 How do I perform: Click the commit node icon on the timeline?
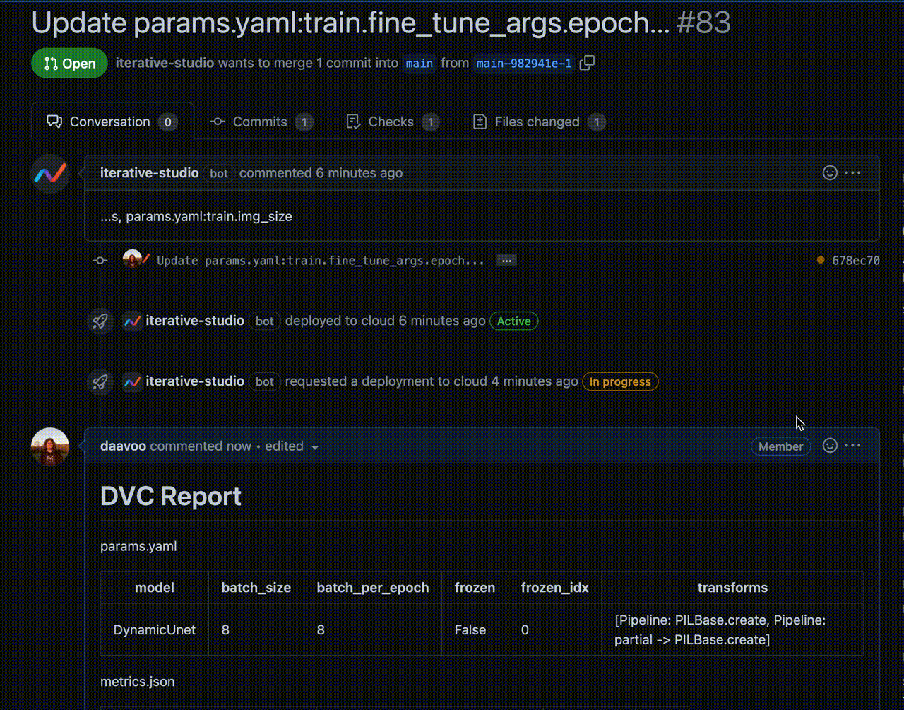click(x=100, y=260)
